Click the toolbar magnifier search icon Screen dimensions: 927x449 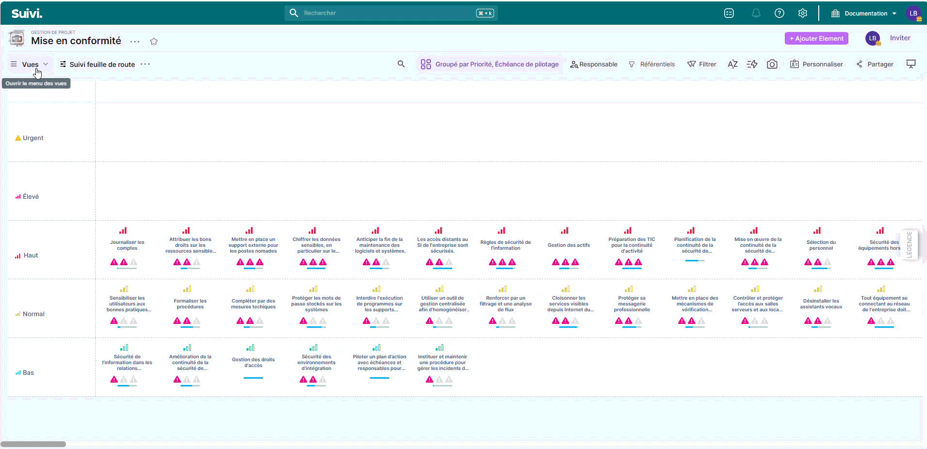pos(401,64)
